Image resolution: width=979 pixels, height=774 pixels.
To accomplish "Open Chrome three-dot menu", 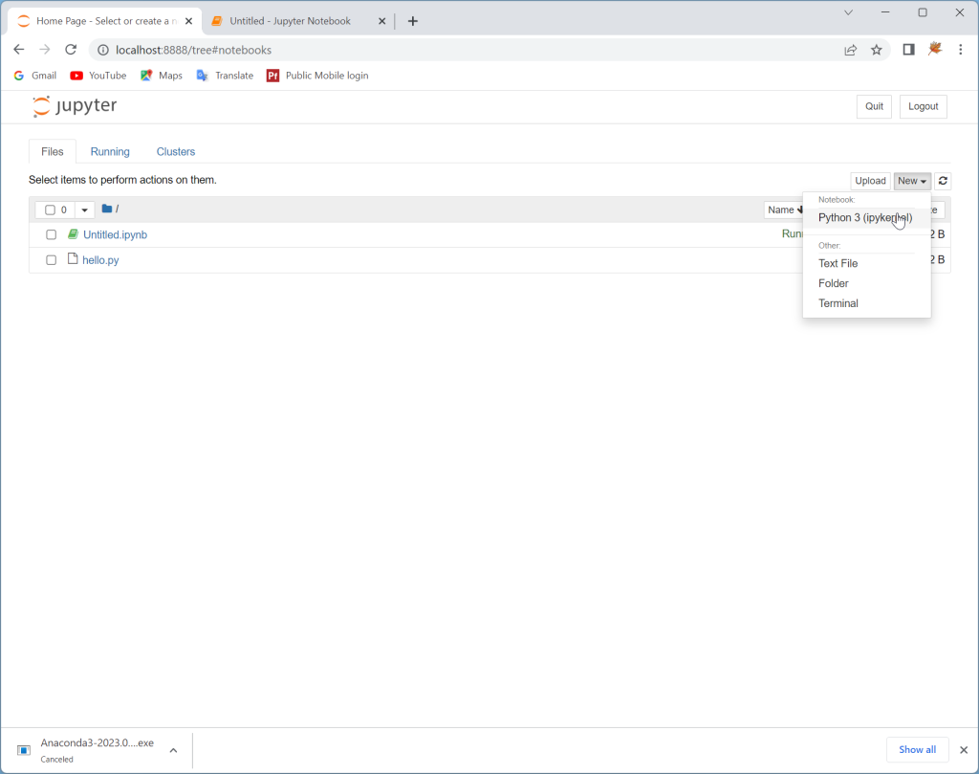I will click(960, 50).
